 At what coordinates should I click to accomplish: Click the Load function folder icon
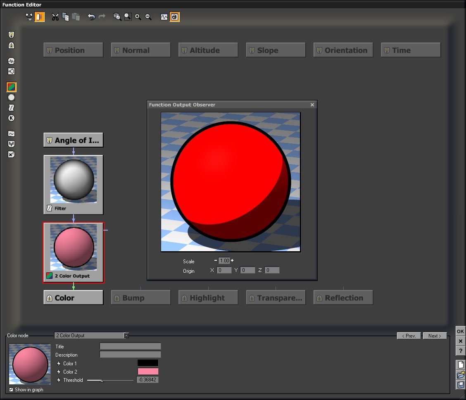(460, 375)
